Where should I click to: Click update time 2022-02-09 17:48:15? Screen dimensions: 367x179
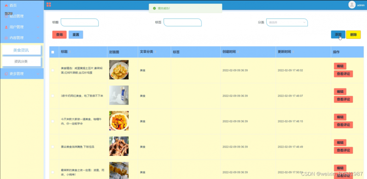(x=290, y=121)
